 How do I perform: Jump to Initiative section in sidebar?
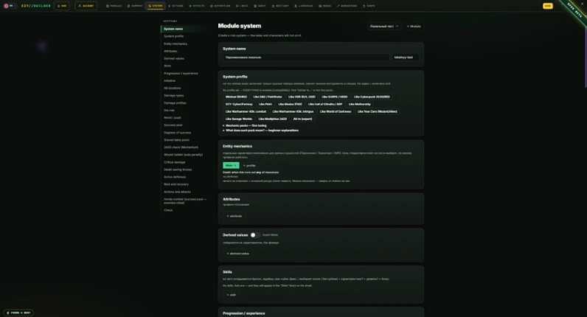(170, 81)
